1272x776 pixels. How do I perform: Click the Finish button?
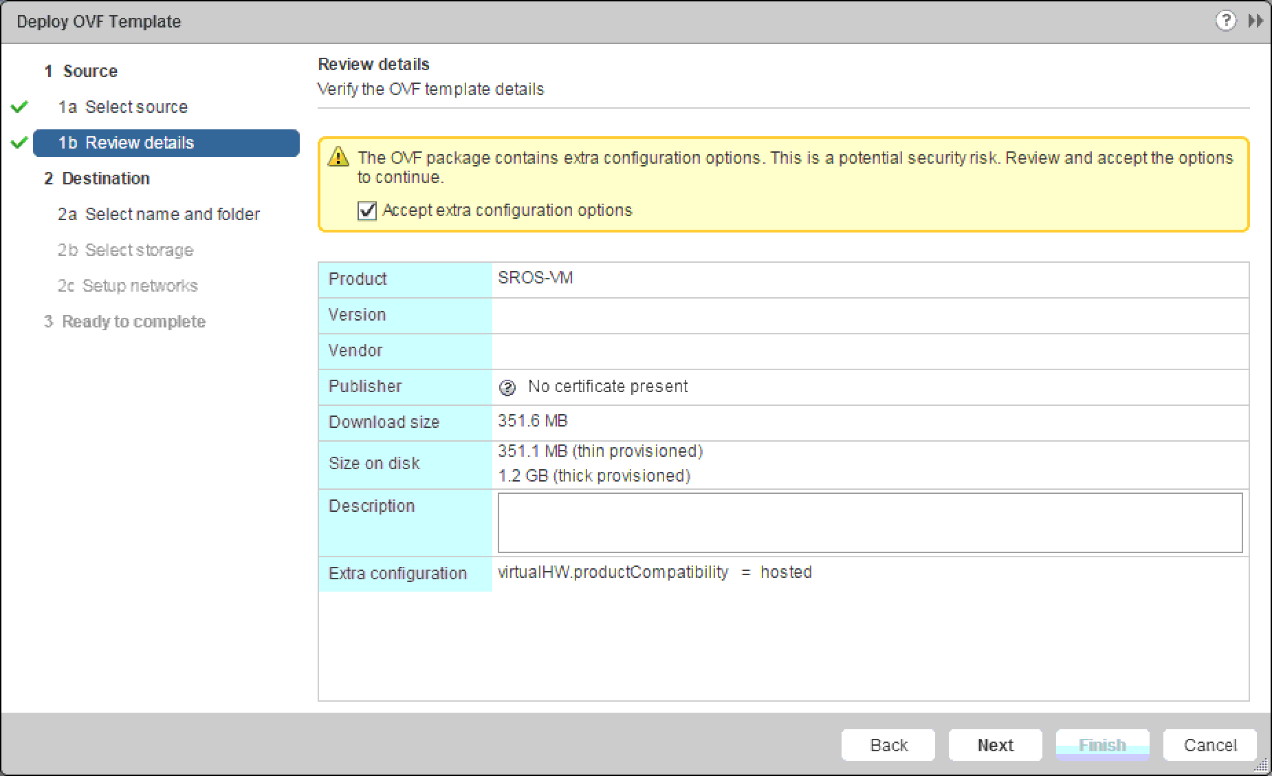pyautogui.click(x=1102, y=745)
